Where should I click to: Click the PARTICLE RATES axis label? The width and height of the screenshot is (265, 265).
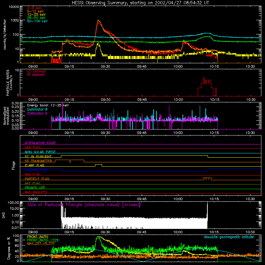click(x=9, y=83)
